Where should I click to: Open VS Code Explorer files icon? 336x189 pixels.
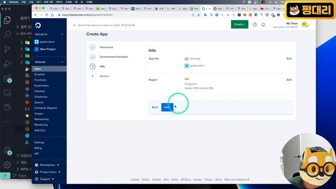7,20
